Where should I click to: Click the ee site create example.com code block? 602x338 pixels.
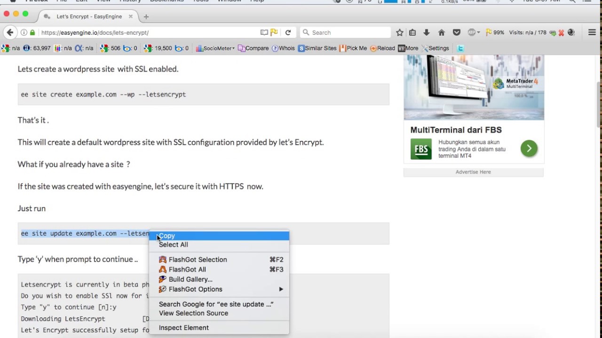click(204, 94)
